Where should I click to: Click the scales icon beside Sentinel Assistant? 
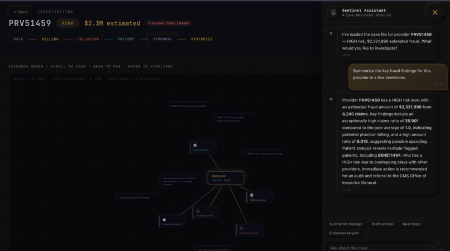click(333, 12)
